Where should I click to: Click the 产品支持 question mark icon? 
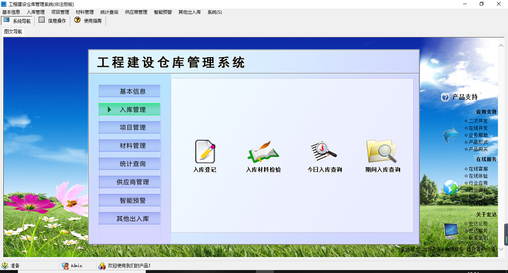point(445,97)
